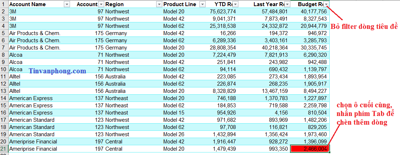The height and width of the screenshot is (155, 400).
Task: Select cell with value 993,350
Action: [265, 149]
